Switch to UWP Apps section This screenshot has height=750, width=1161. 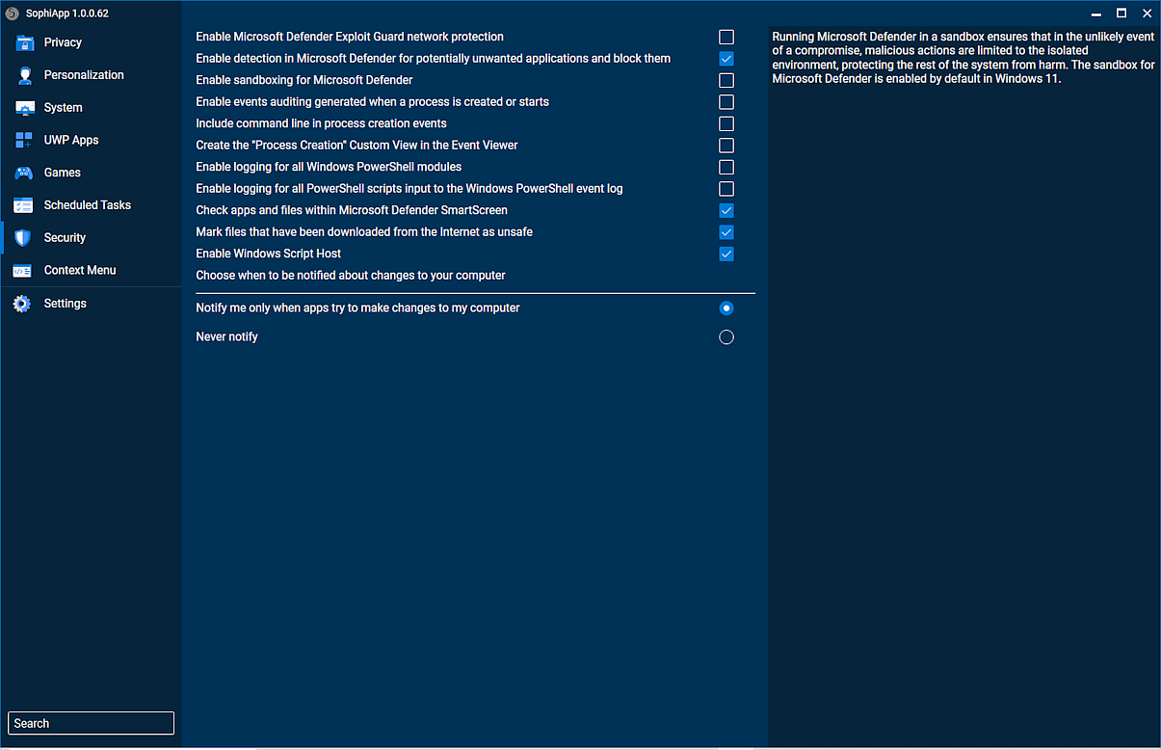pyautogui.click(x=71, y=141)
